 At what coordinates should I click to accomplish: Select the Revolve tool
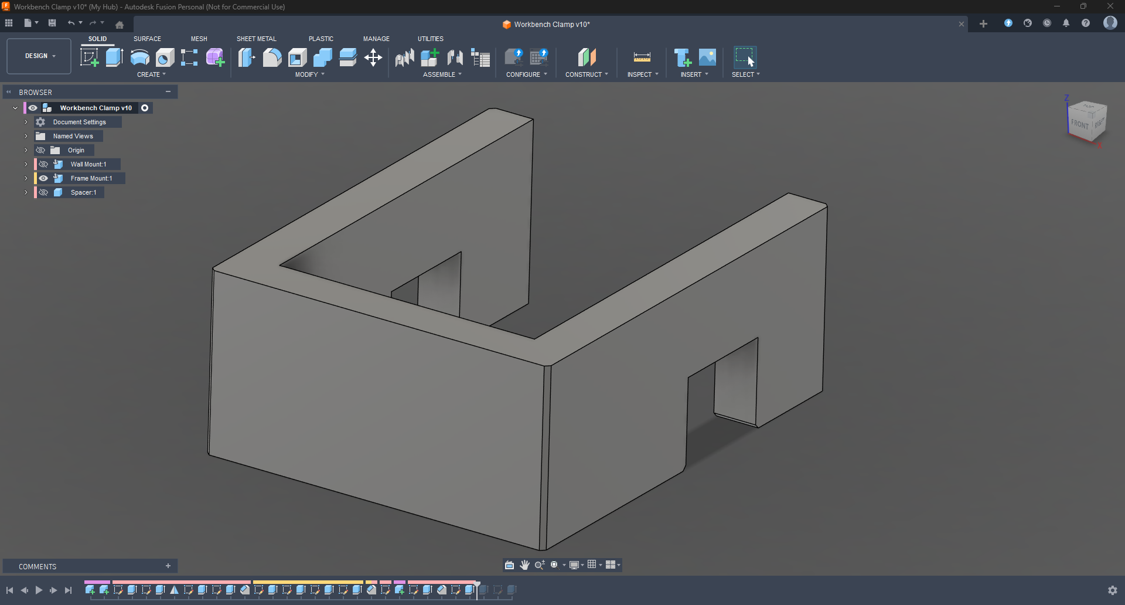pyautogui.click(x=139, y=57)
